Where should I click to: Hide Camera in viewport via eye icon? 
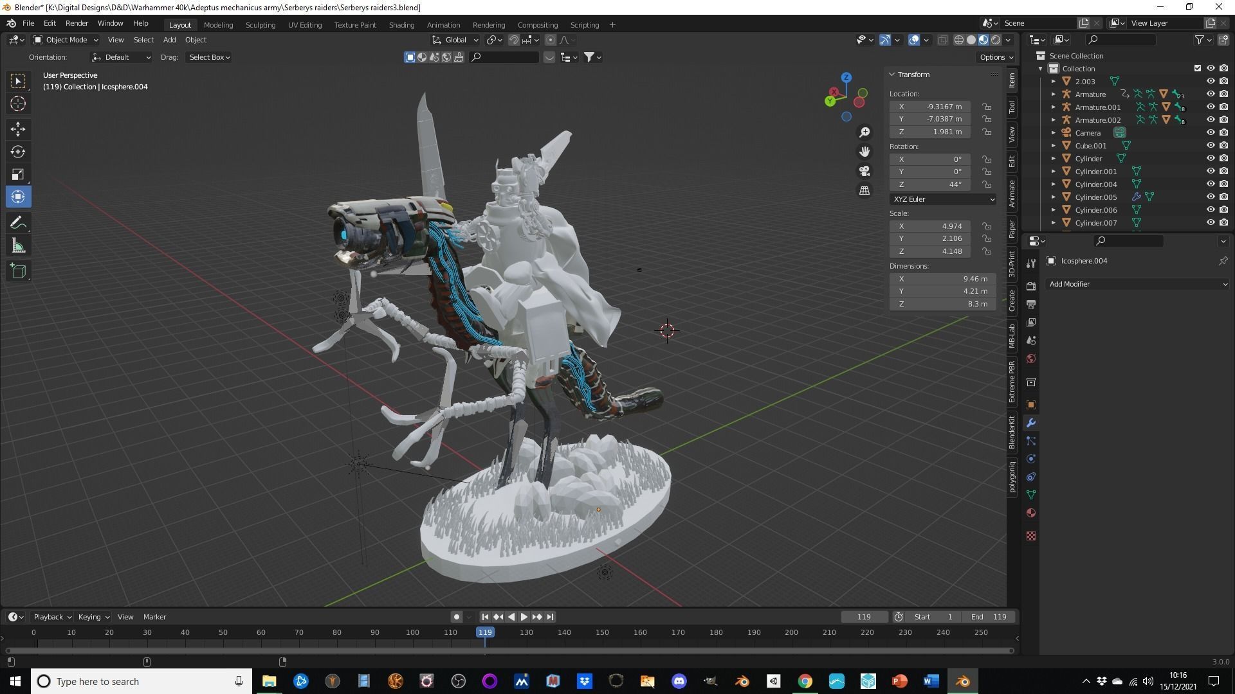pos(1211,133)
